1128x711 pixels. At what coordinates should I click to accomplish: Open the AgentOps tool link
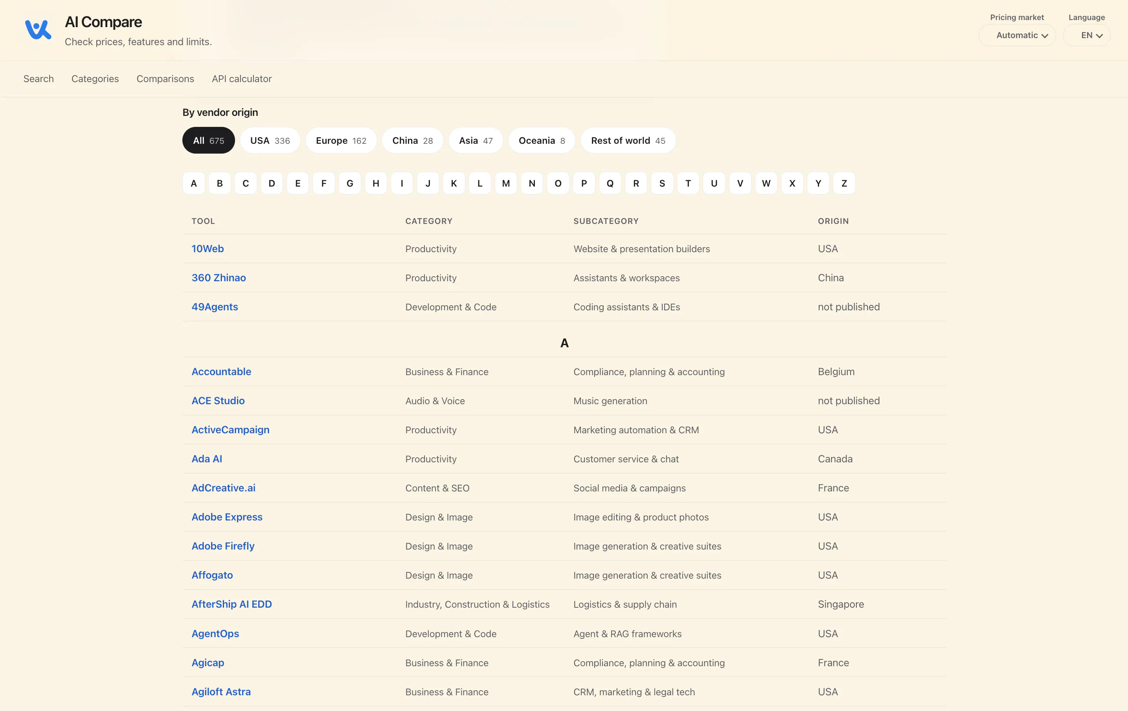[x=215, y=633]
